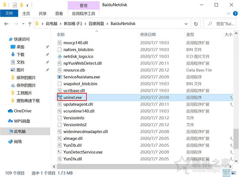Switch to the 主页 ribbon tab
The image size is (239, 177).
click(x=26, y=13)
